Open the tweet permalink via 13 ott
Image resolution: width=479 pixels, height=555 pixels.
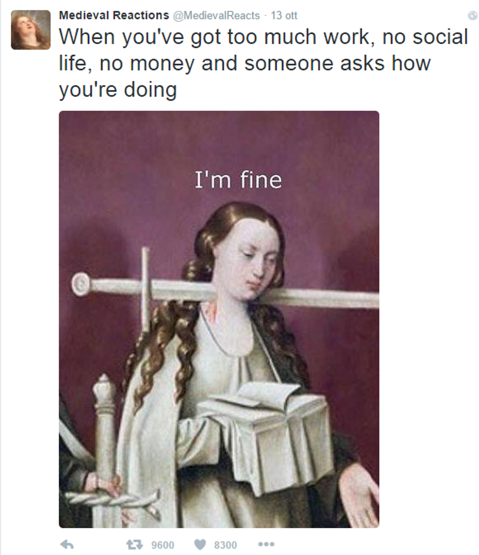pyautogui.click(x=284, y=16)
